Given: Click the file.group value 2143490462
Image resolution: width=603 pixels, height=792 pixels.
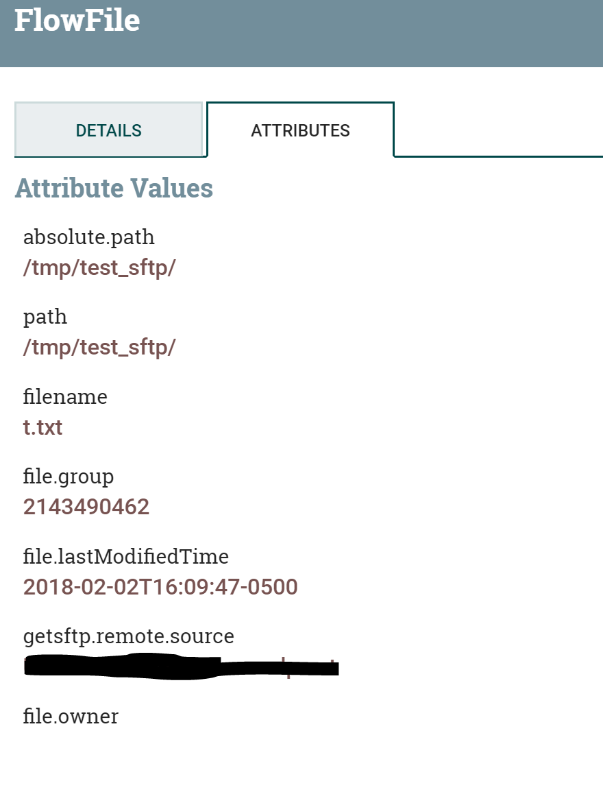Looking at the screenshot, I should click(x=86, y=507).
